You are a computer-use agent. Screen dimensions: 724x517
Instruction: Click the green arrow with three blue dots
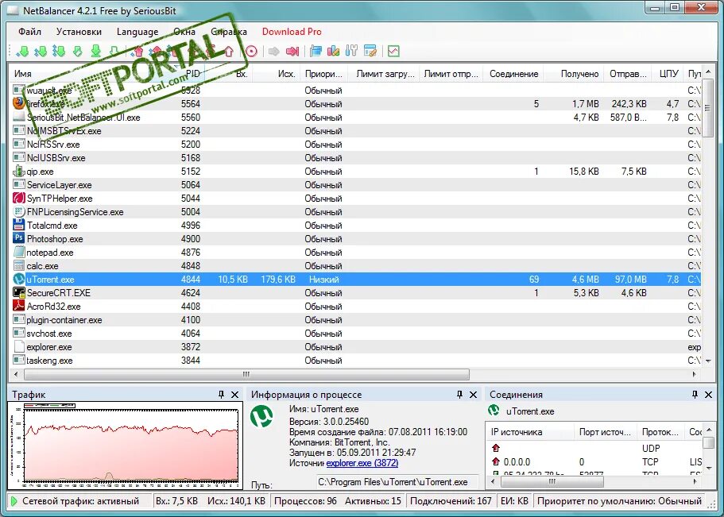(59, 52)
